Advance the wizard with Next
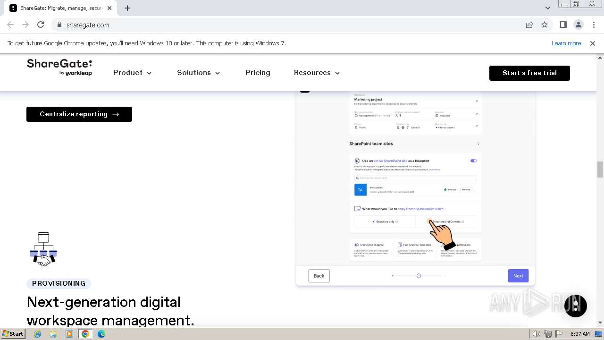Viewport: 604px width, 340px height. (x=518, y=276)
